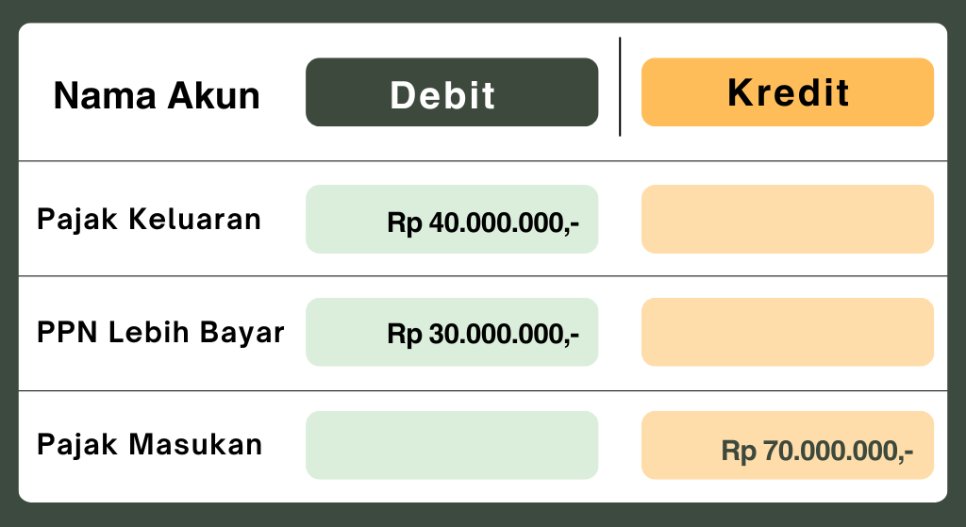Click the Kredit header button

tap(788, 92)
